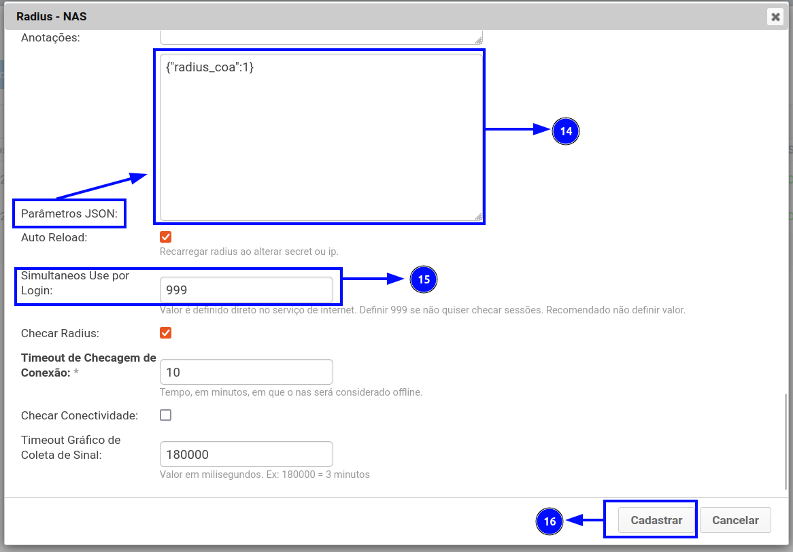793x552 pixels.
Task: Enable the Checar Conectividade checkbox
Action: (165, 415)
